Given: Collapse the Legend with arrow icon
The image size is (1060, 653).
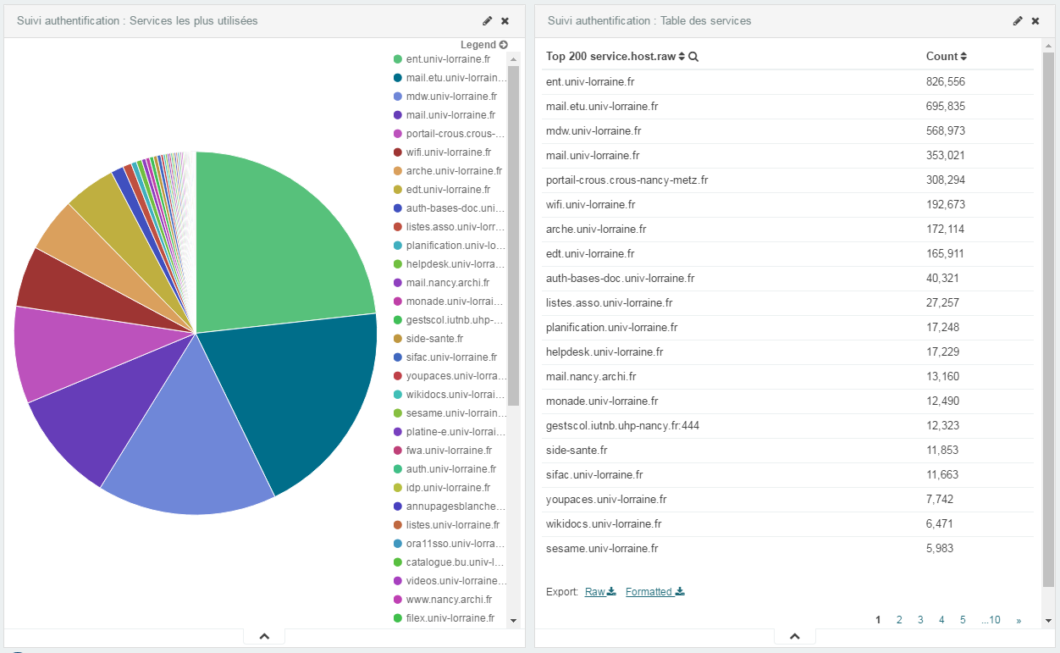Looking at the screenshot, I should 504,44.
